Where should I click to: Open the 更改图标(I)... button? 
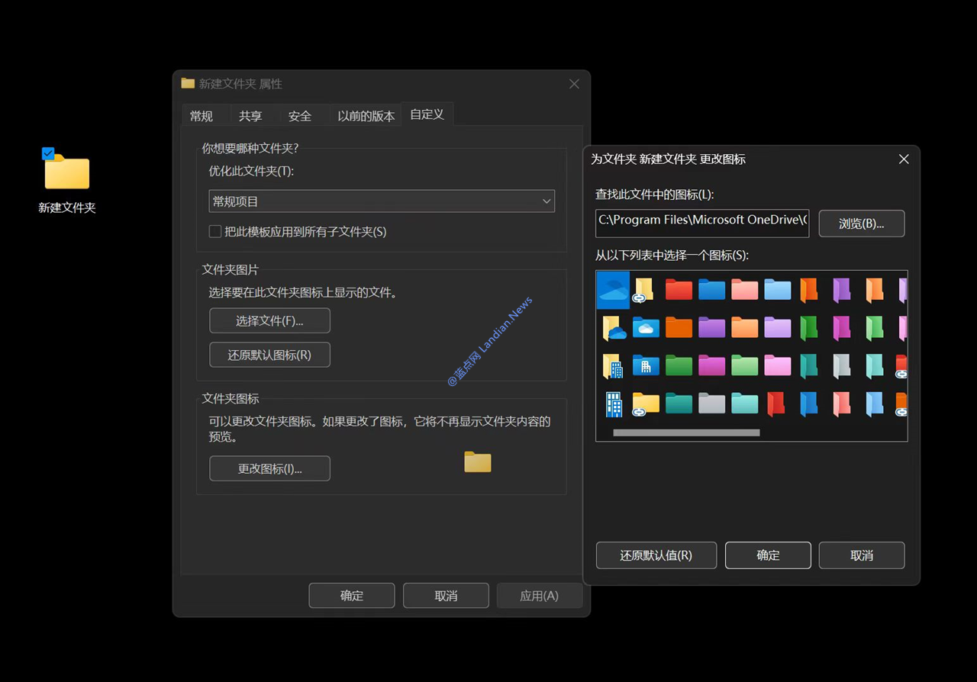[x=269, y=468]
